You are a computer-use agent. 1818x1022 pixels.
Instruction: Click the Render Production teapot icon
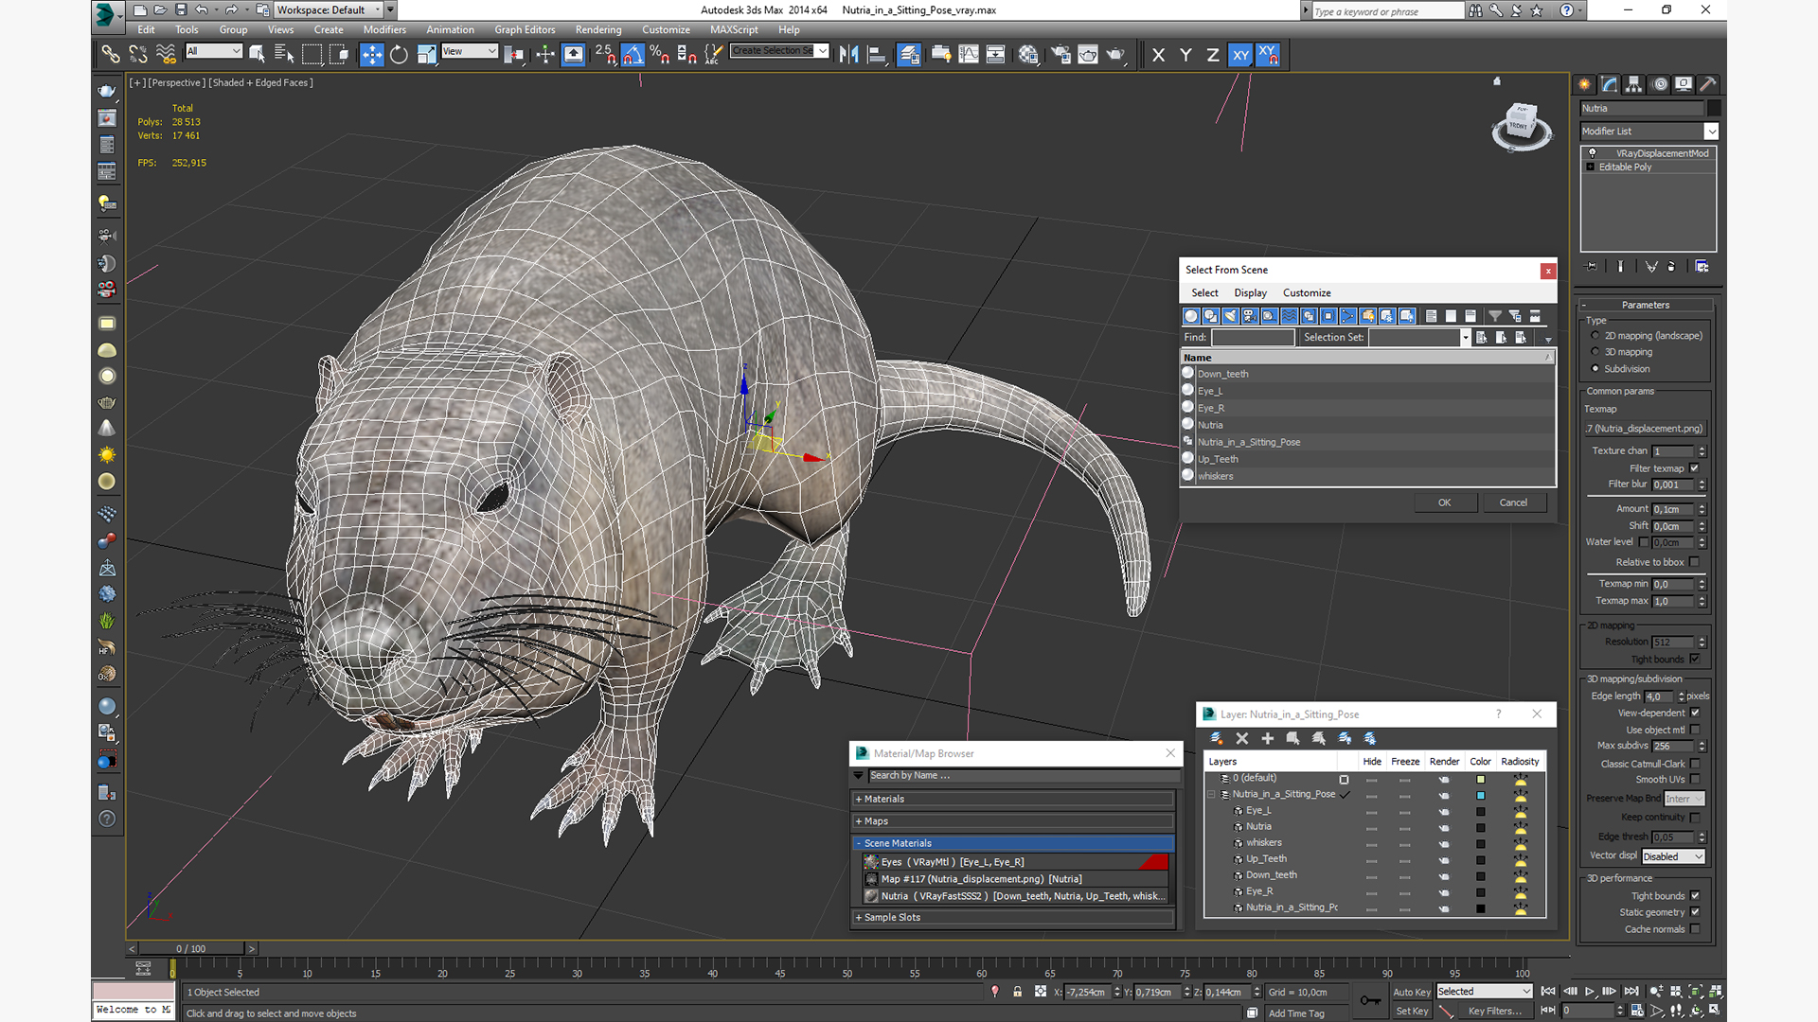tap(1115, 55)
